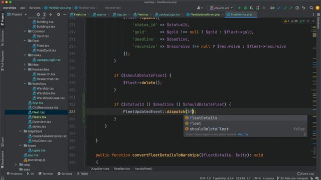Screen dimensions: 321x180
Task: Open createAxiosInstance.tsx in tree
Action: 49,136
